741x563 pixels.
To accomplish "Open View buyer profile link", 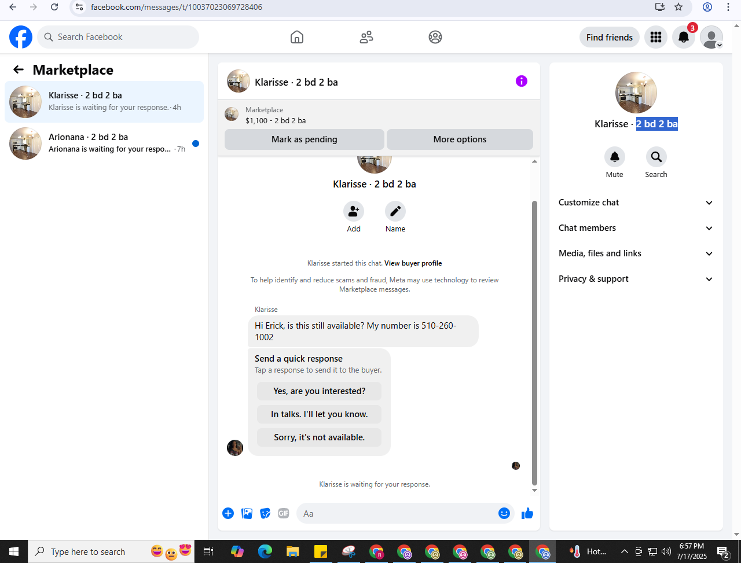I will point(413,263).
